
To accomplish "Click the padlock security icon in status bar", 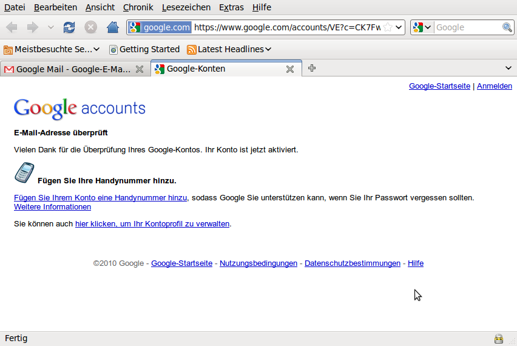I will point(499,339).
